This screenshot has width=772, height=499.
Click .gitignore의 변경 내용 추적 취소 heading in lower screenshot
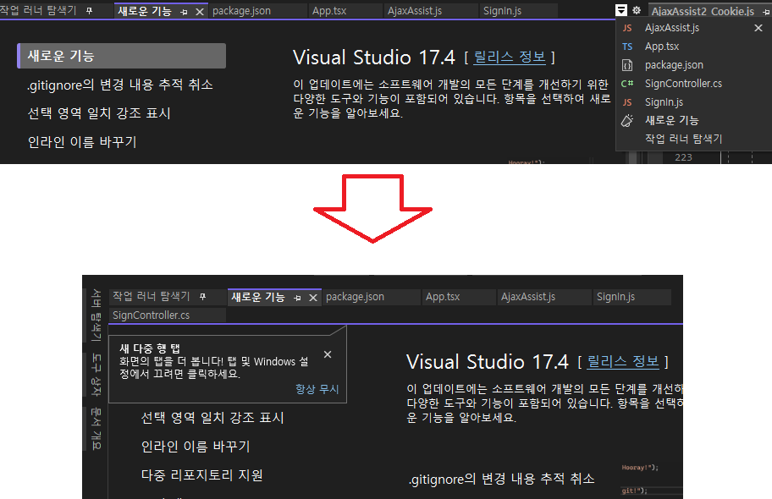pyautogui.click(x=502, y=479)
